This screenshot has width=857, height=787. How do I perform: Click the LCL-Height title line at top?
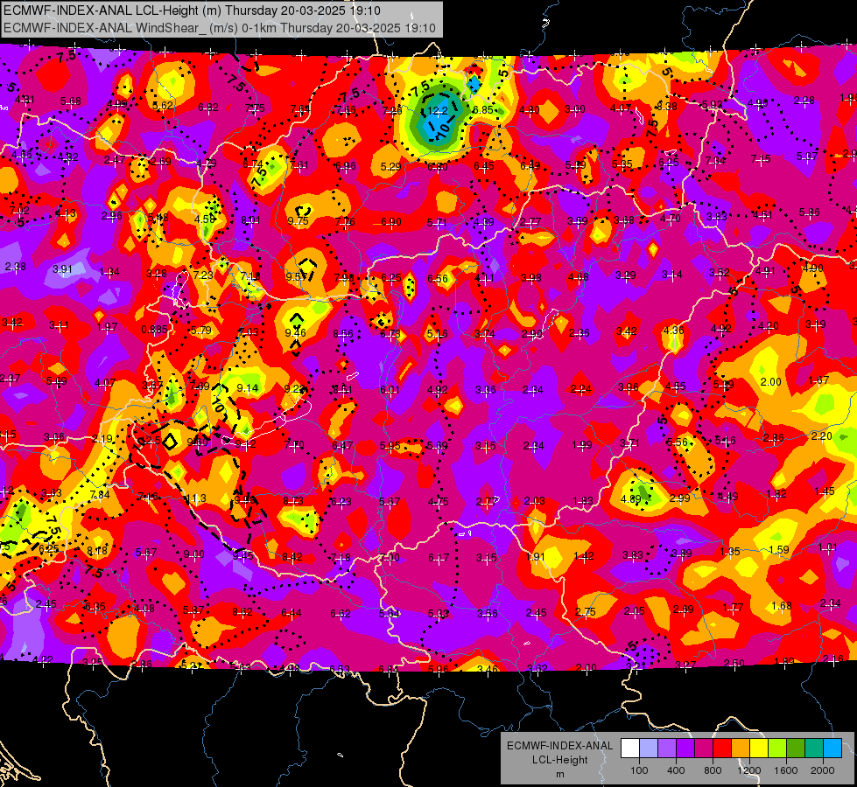(192, 10)
